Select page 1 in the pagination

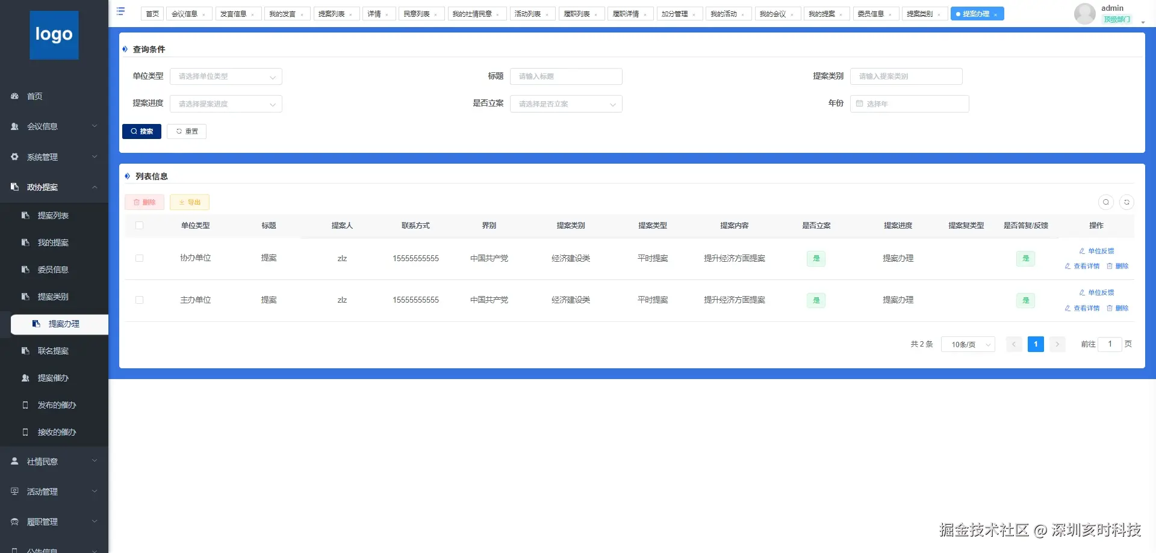click(1036, 344)
